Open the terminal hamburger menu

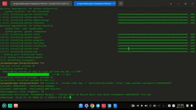[171, 4]
